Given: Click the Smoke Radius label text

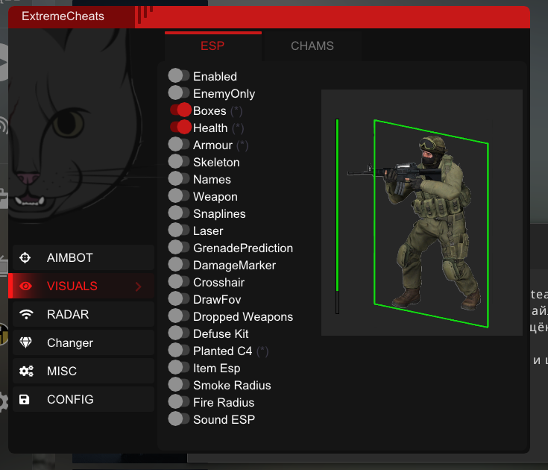Looking at the screenshot, I should point(232,386).
